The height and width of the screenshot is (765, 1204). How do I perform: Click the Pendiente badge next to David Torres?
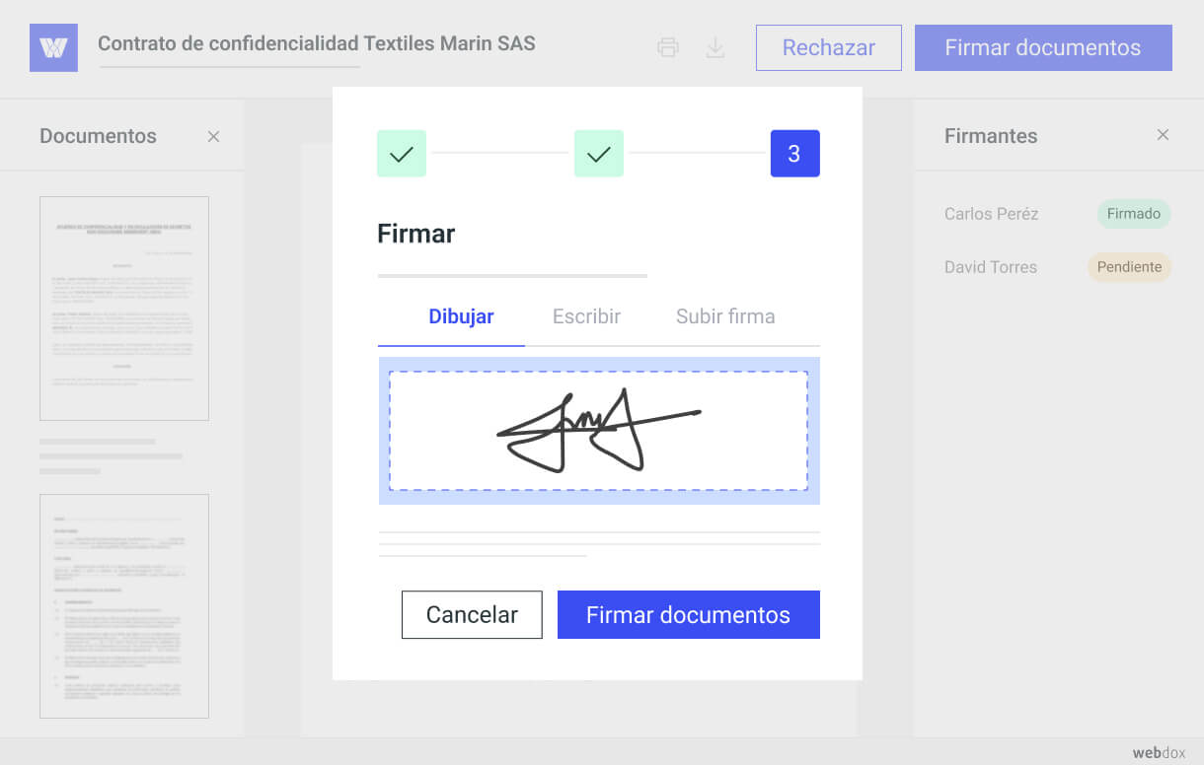(x=1129, y=267)
